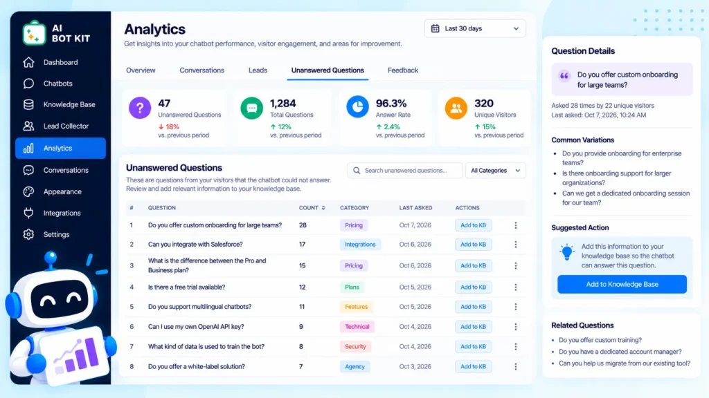Click the purple question mark stat icon
Viewport: 709px width, 398px height.
point(140,108)
